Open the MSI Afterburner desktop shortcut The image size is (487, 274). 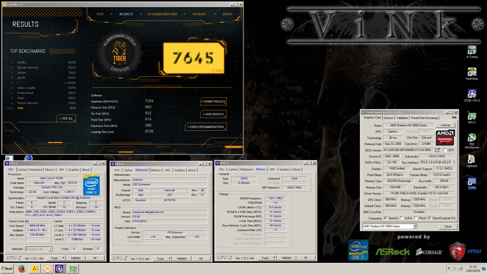pyautogui.click(x=472, y=141)
